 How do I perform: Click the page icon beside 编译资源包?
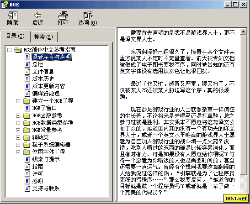coord(27,94)
